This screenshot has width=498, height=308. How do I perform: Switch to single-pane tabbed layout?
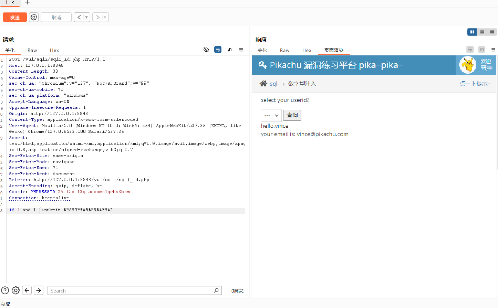(x=492, y=32)
